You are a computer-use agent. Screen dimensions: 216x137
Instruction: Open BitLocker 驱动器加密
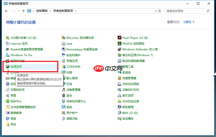pyautogui.click(x=78, y=38)
